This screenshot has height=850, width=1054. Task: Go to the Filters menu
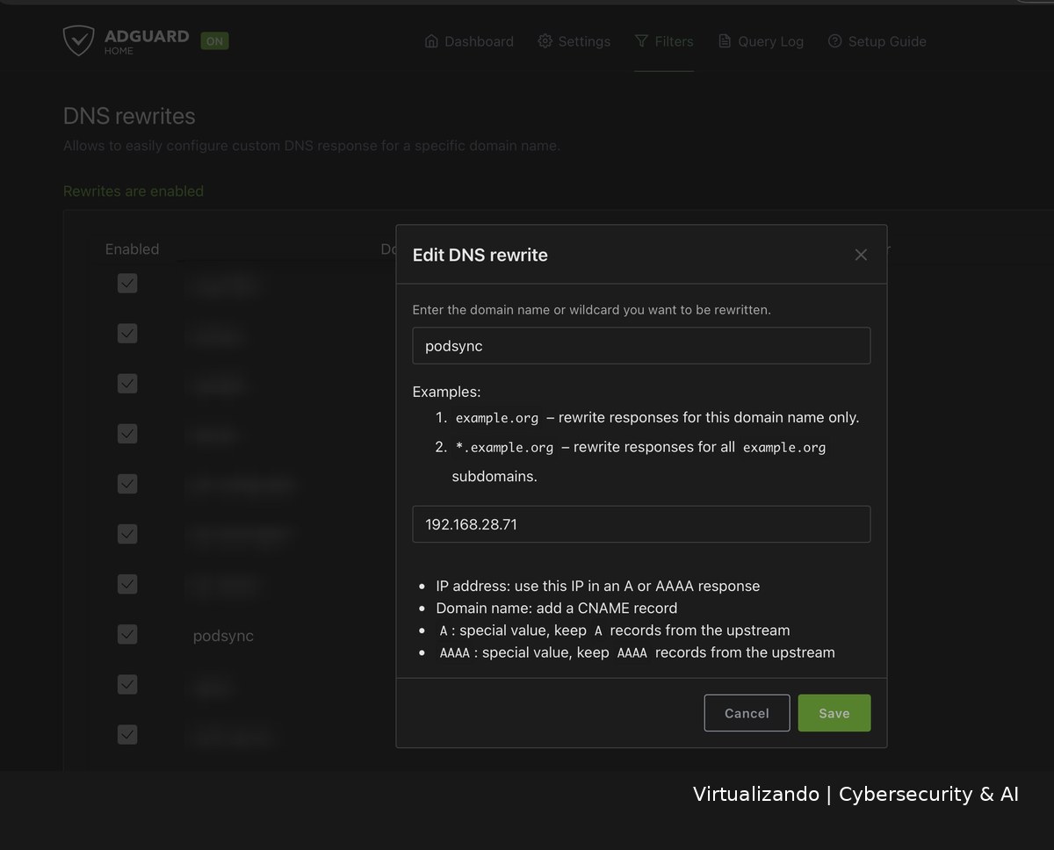(664, 41)
